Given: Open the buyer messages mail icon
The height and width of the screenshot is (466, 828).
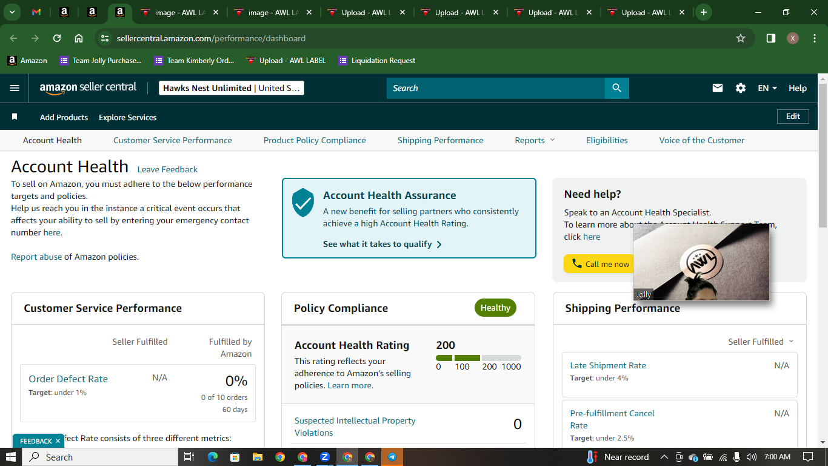Looking at the screenshot, I should [718, 88].
